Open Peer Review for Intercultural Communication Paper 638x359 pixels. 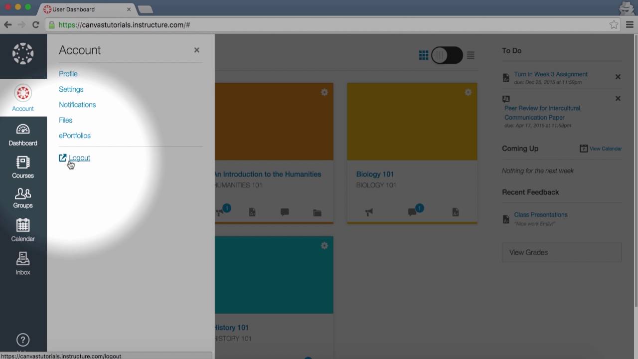(x=542, y=113)
